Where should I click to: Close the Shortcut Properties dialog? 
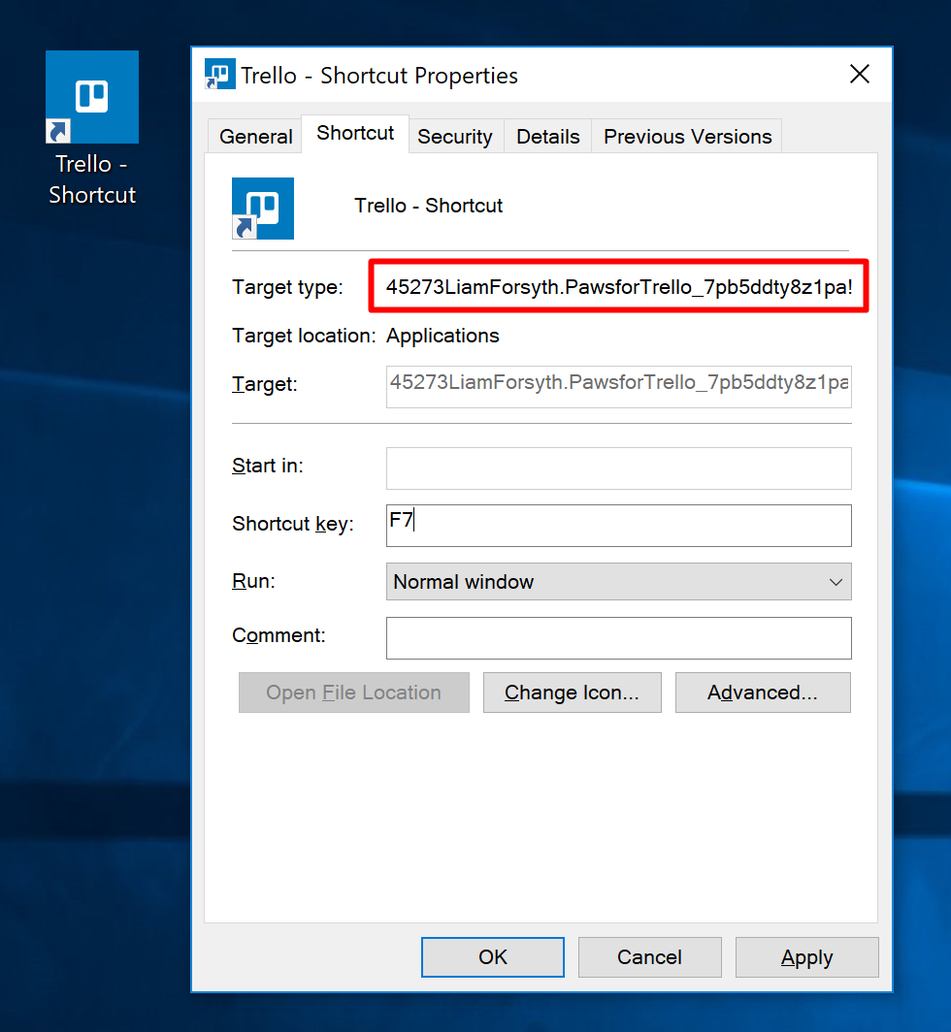coord(860,75)
